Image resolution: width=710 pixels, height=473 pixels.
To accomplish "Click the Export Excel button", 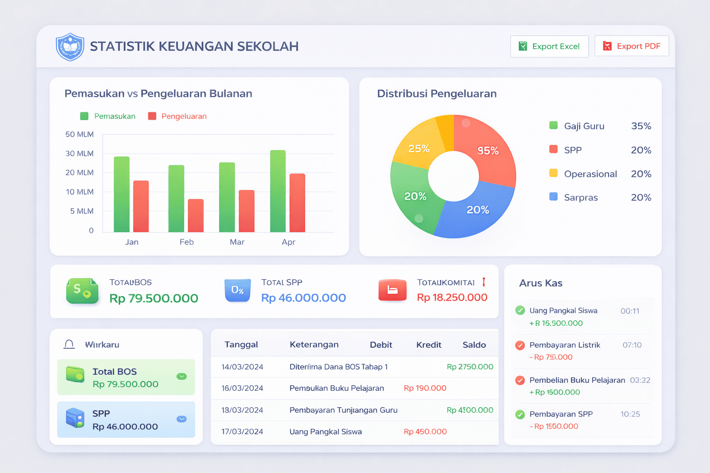I will (549, 46).
